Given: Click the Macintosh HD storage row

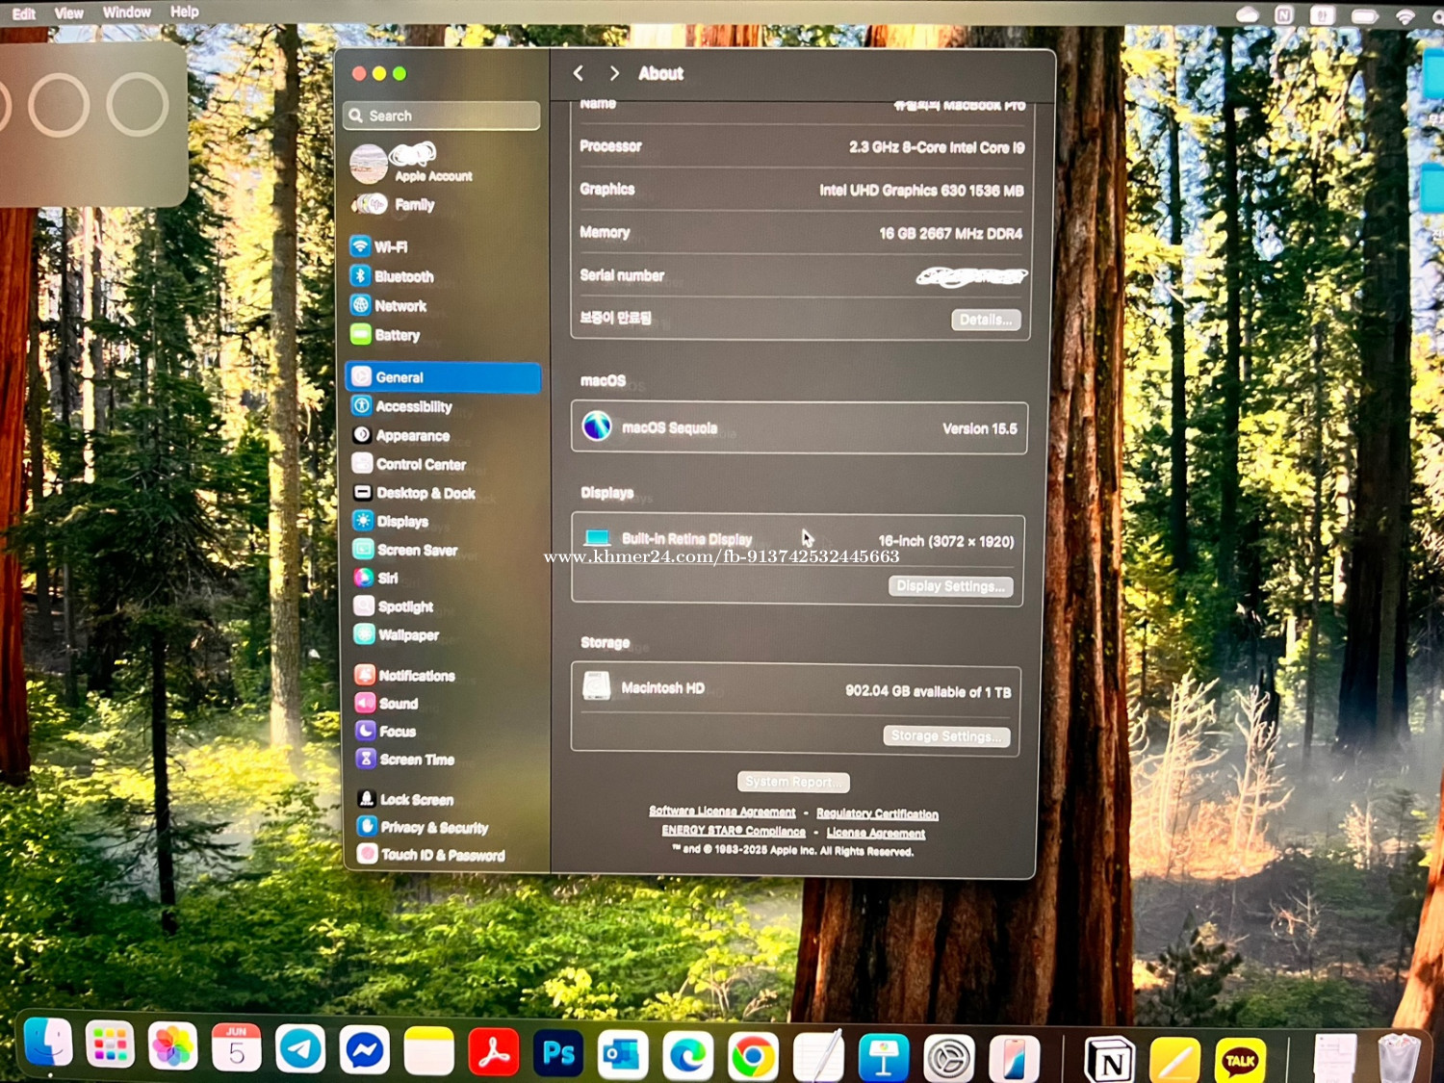Looking at the screenshot, I should pos(796,689).
